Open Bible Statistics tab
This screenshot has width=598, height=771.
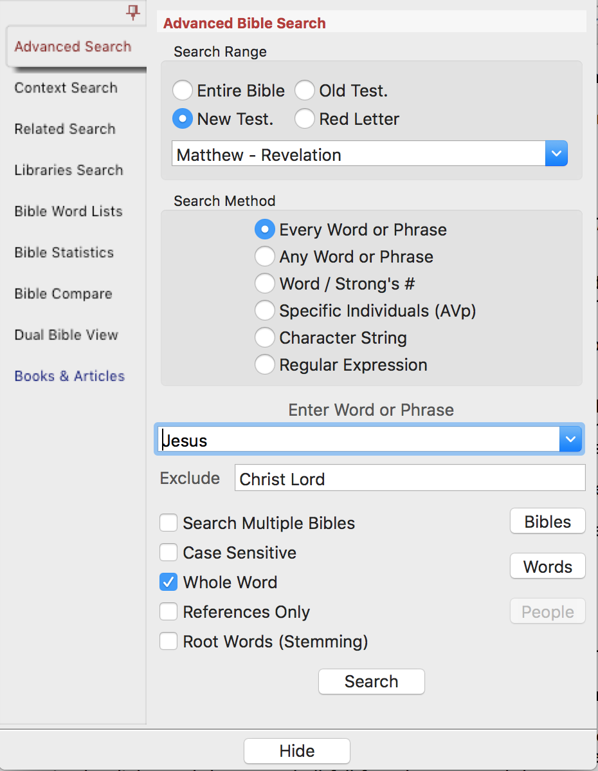click(x=64, y=253)
